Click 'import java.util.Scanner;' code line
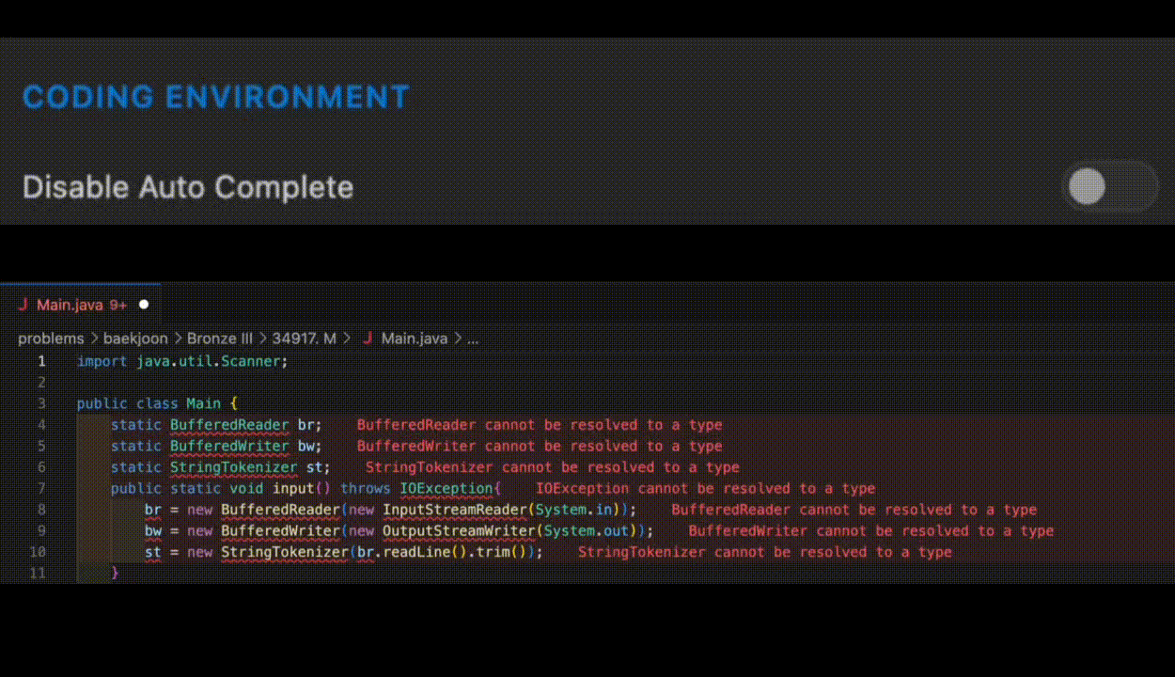Screen dimensions: 1175x677 [x=182, y=361]
